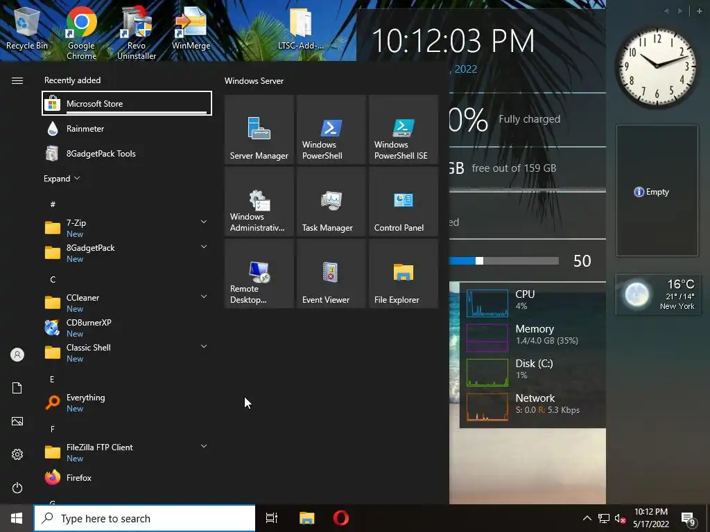The height and width of the screenshot is (532, 710).
Task: Jump via the # letter header
Action: coord(53,204)
